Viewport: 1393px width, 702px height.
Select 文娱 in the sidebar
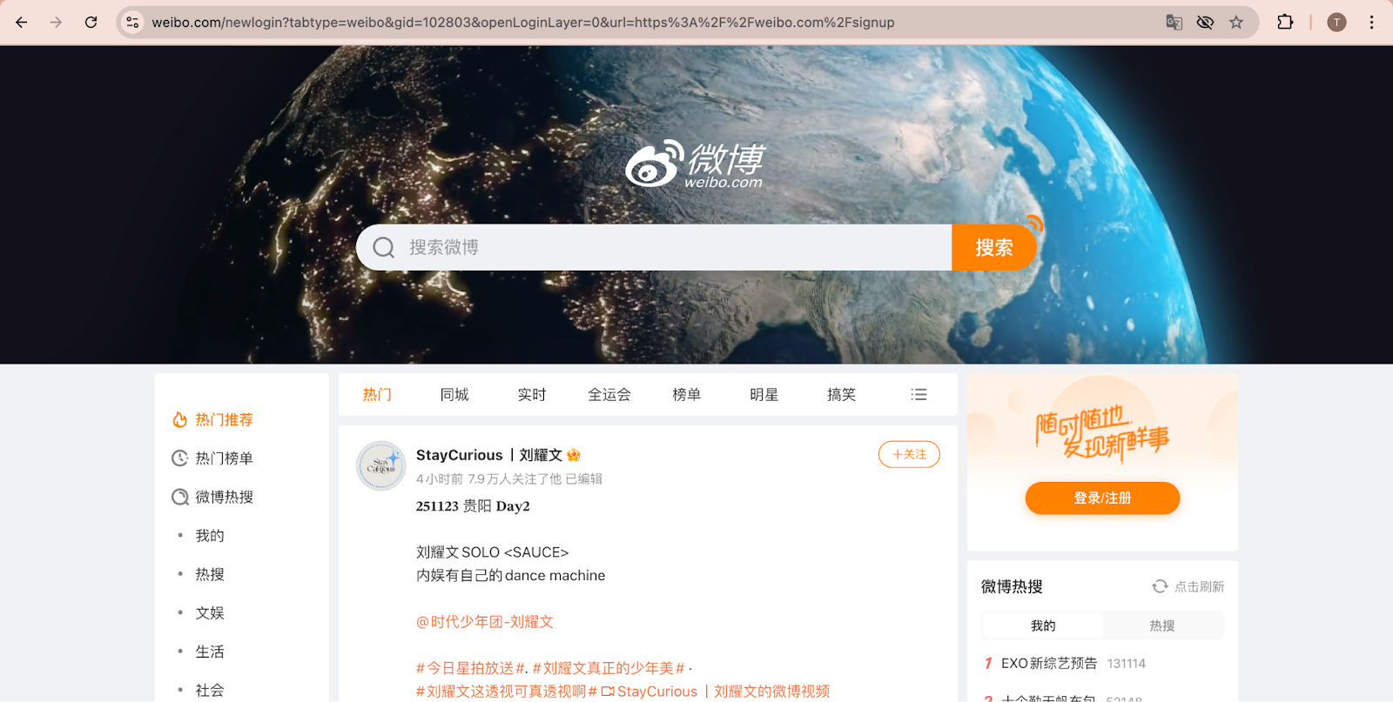pos(210,613)
